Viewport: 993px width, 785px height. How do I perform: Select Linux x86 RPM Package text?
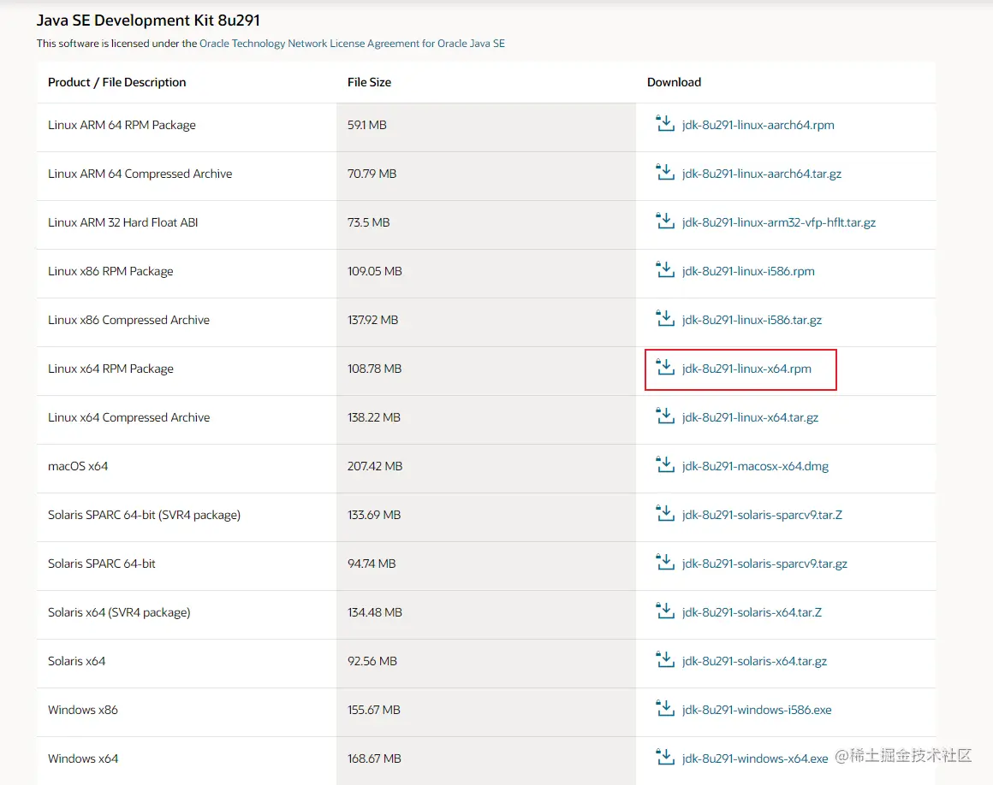(x=110, y=271)
